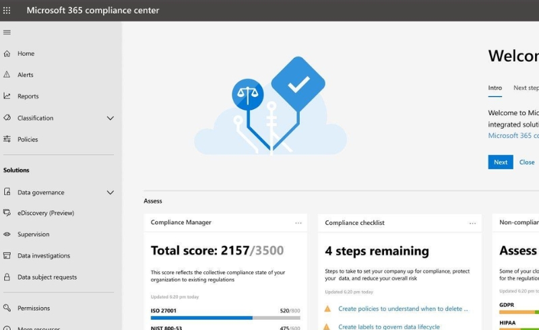Click the ISO 27001 label
This screenshot has height=330, width=539.
click(x=163, y=310)
